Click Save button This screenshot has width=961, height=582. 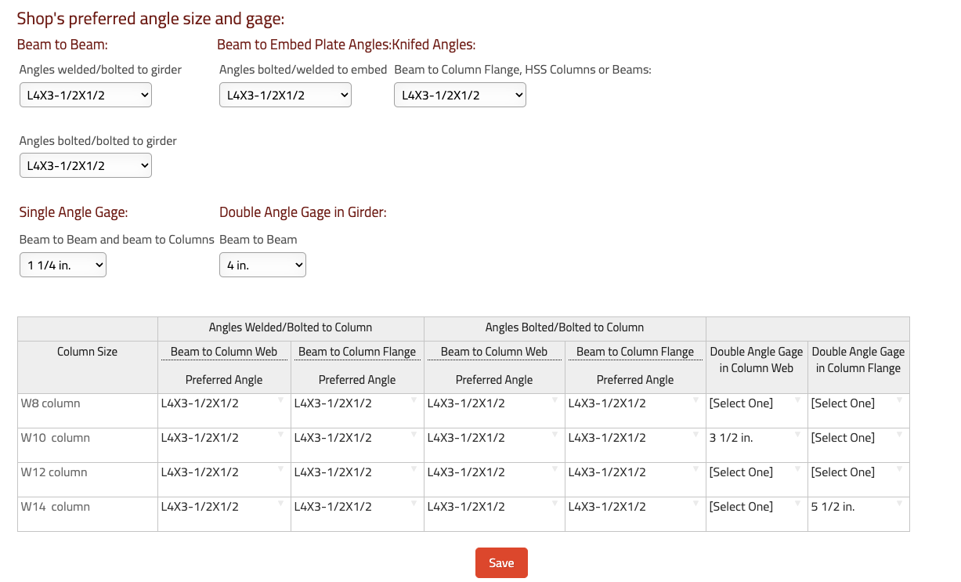[501, 562]
